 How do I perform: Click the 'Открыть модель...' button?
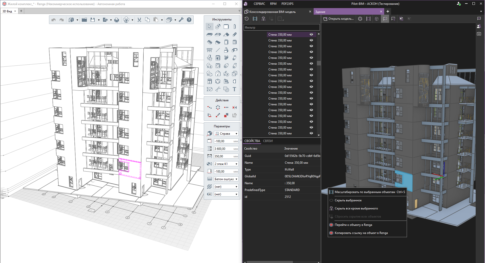(x=339, y=19)
